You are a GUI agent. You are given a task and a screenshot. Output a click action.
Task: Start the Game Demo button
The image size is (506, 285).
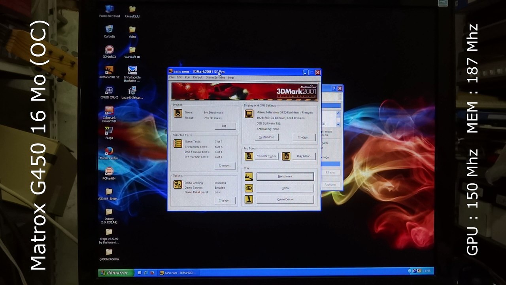click(x=285, y=199)
